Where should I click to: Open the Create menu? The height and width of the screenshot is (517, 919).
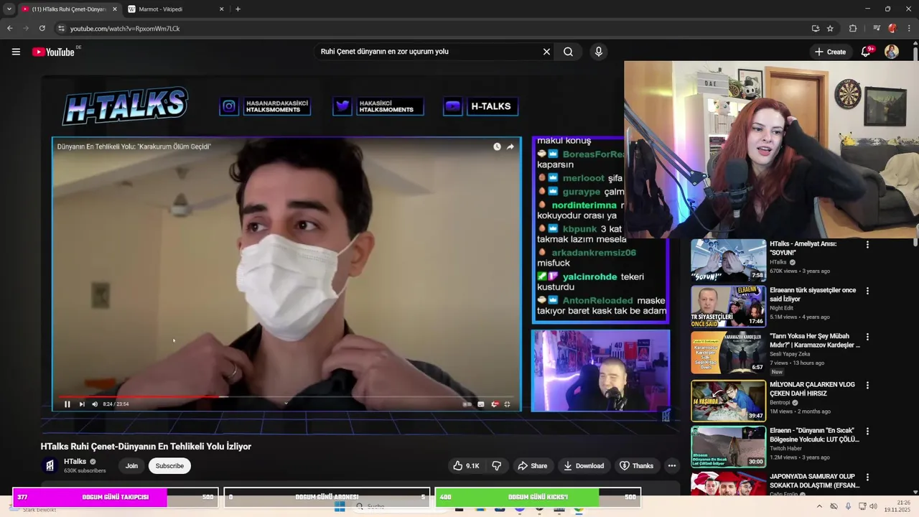click(831, 52)
